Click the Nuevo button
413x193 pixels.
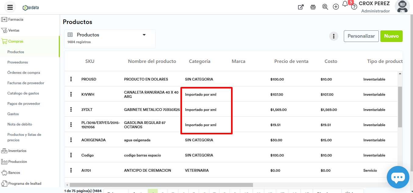tap(391, 36)
